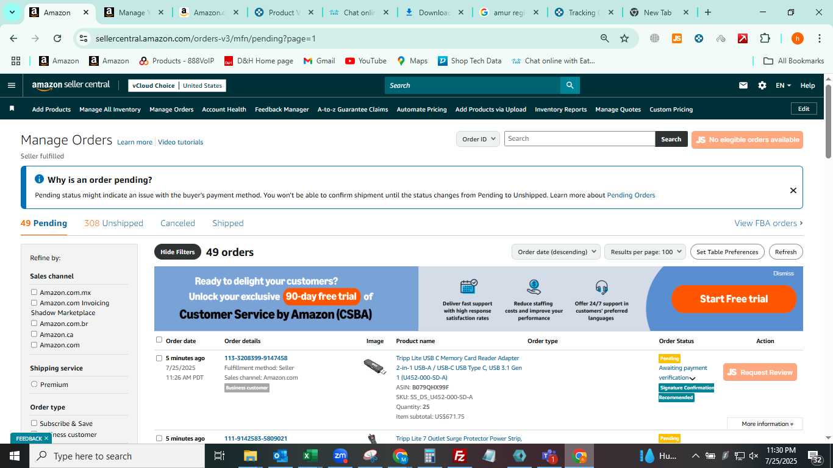Reload the page
This screenshot has height=468, width=833.
[x=57, y=38]
